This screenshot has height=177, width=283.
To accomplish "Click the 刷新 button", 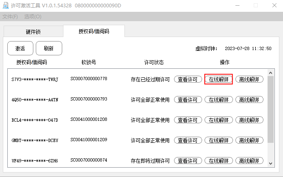I will (x=49, y=48).
